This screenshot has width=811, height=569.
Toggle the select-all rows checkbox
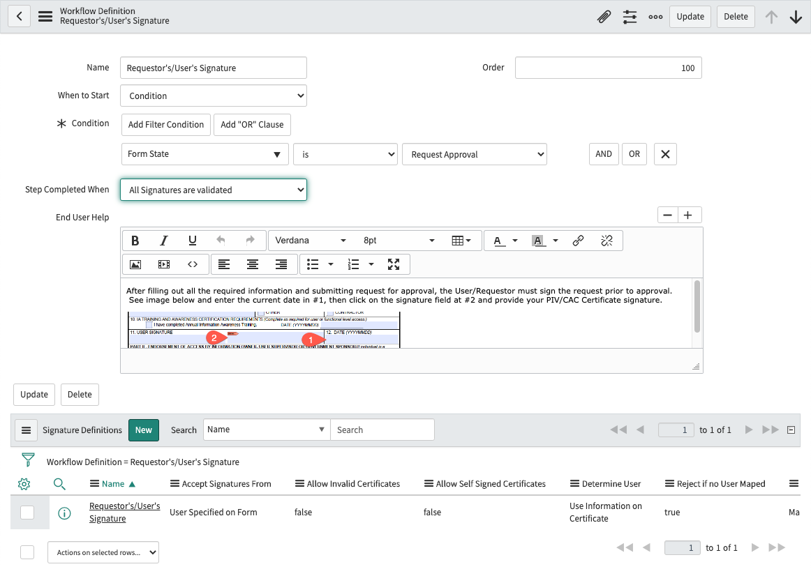pos(27,552)
